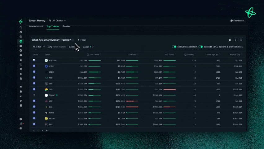Image resolution: width=264 pixels, height=149 pixels.
Task: Open the All Chains dropdown
Action: (57, 20)
